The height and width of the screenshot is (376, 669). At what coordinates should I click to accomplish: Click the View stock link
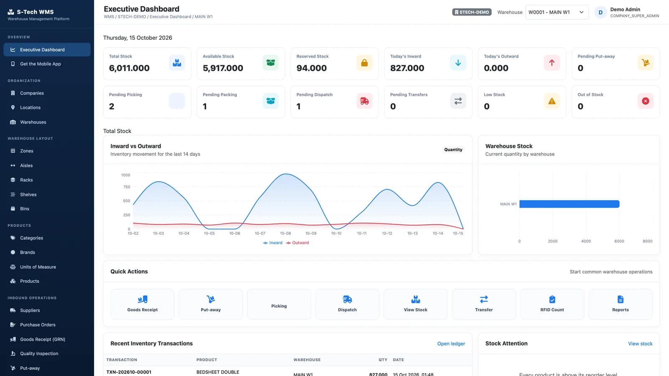640,344
